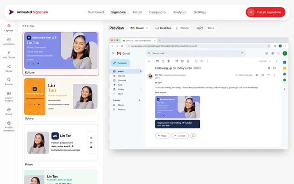This screenshot has height=184, width=294.
Task: Open the Starred folder in Gmail sidebar
Action: click(126, 76)
